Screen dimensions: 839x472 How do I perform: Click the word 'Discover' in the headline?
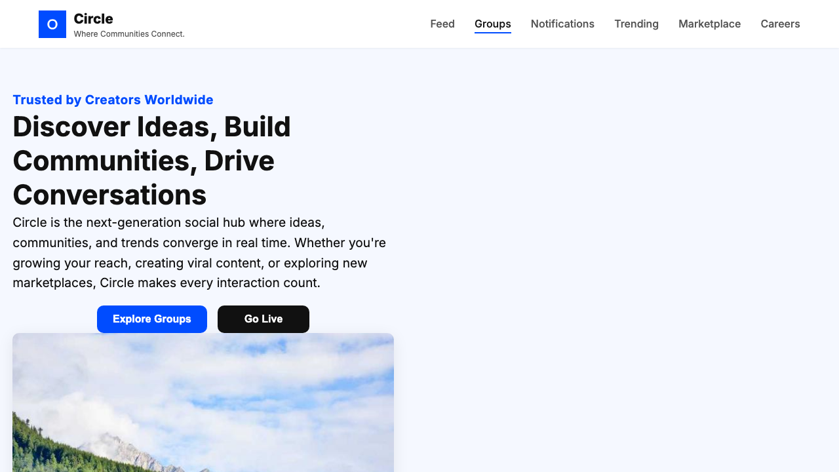click(x=71, y=127)
